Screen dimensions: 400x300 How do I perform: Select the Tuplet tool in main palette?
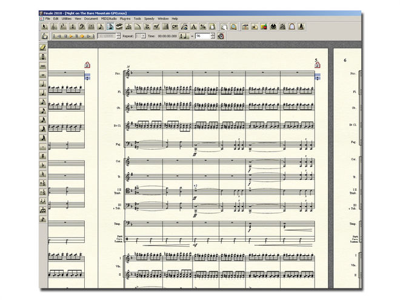click(128, 27)
